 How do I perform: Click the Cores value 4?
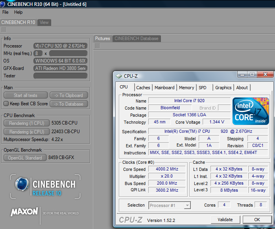click(x=224, y=205)
